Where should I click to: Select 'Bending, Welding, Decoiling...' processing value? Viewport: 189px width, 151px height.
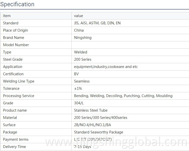[x=123, y=96]
